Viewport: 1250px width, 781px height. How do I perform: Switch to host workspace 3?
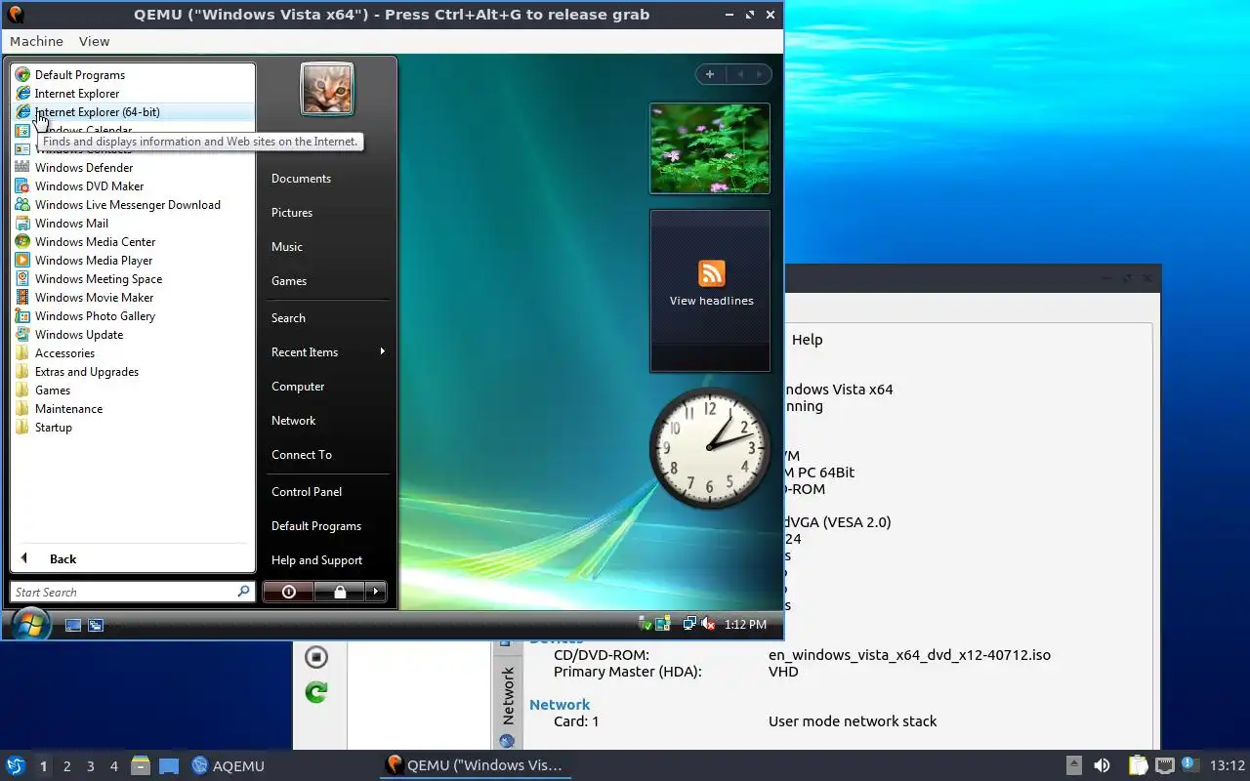pyautogui.click(x=90, y=766)
